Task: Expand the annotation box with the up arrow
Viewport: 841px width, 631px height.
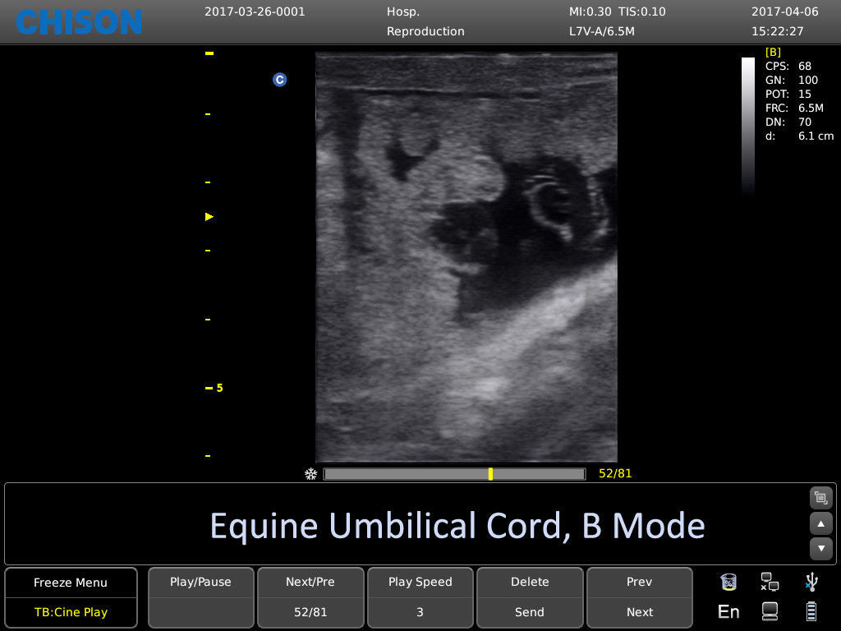Action: point(820,524)
